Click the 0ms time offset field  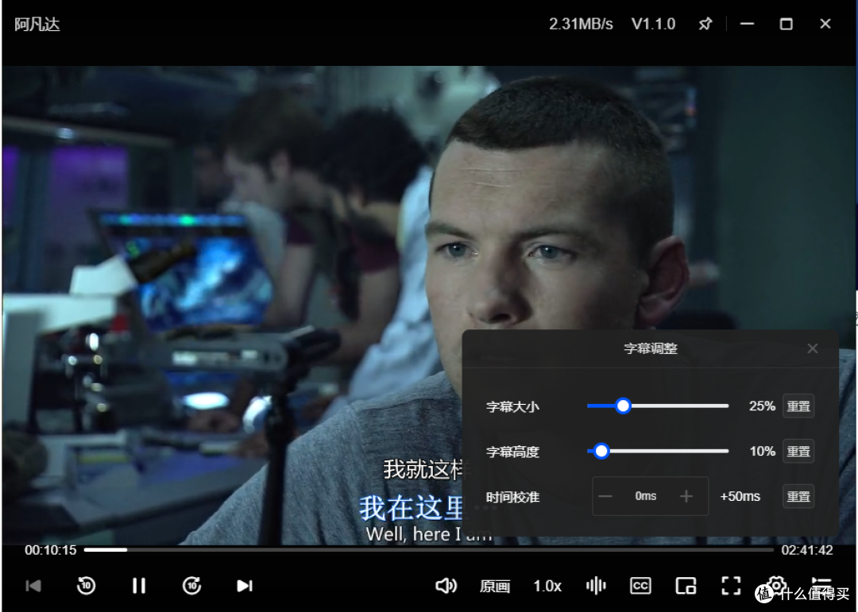click(646, 496)
